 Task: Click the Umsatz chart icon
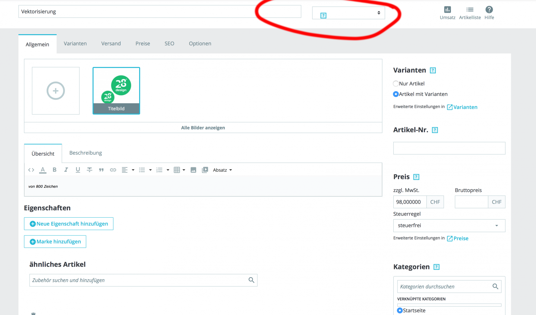tap(447, 10)
